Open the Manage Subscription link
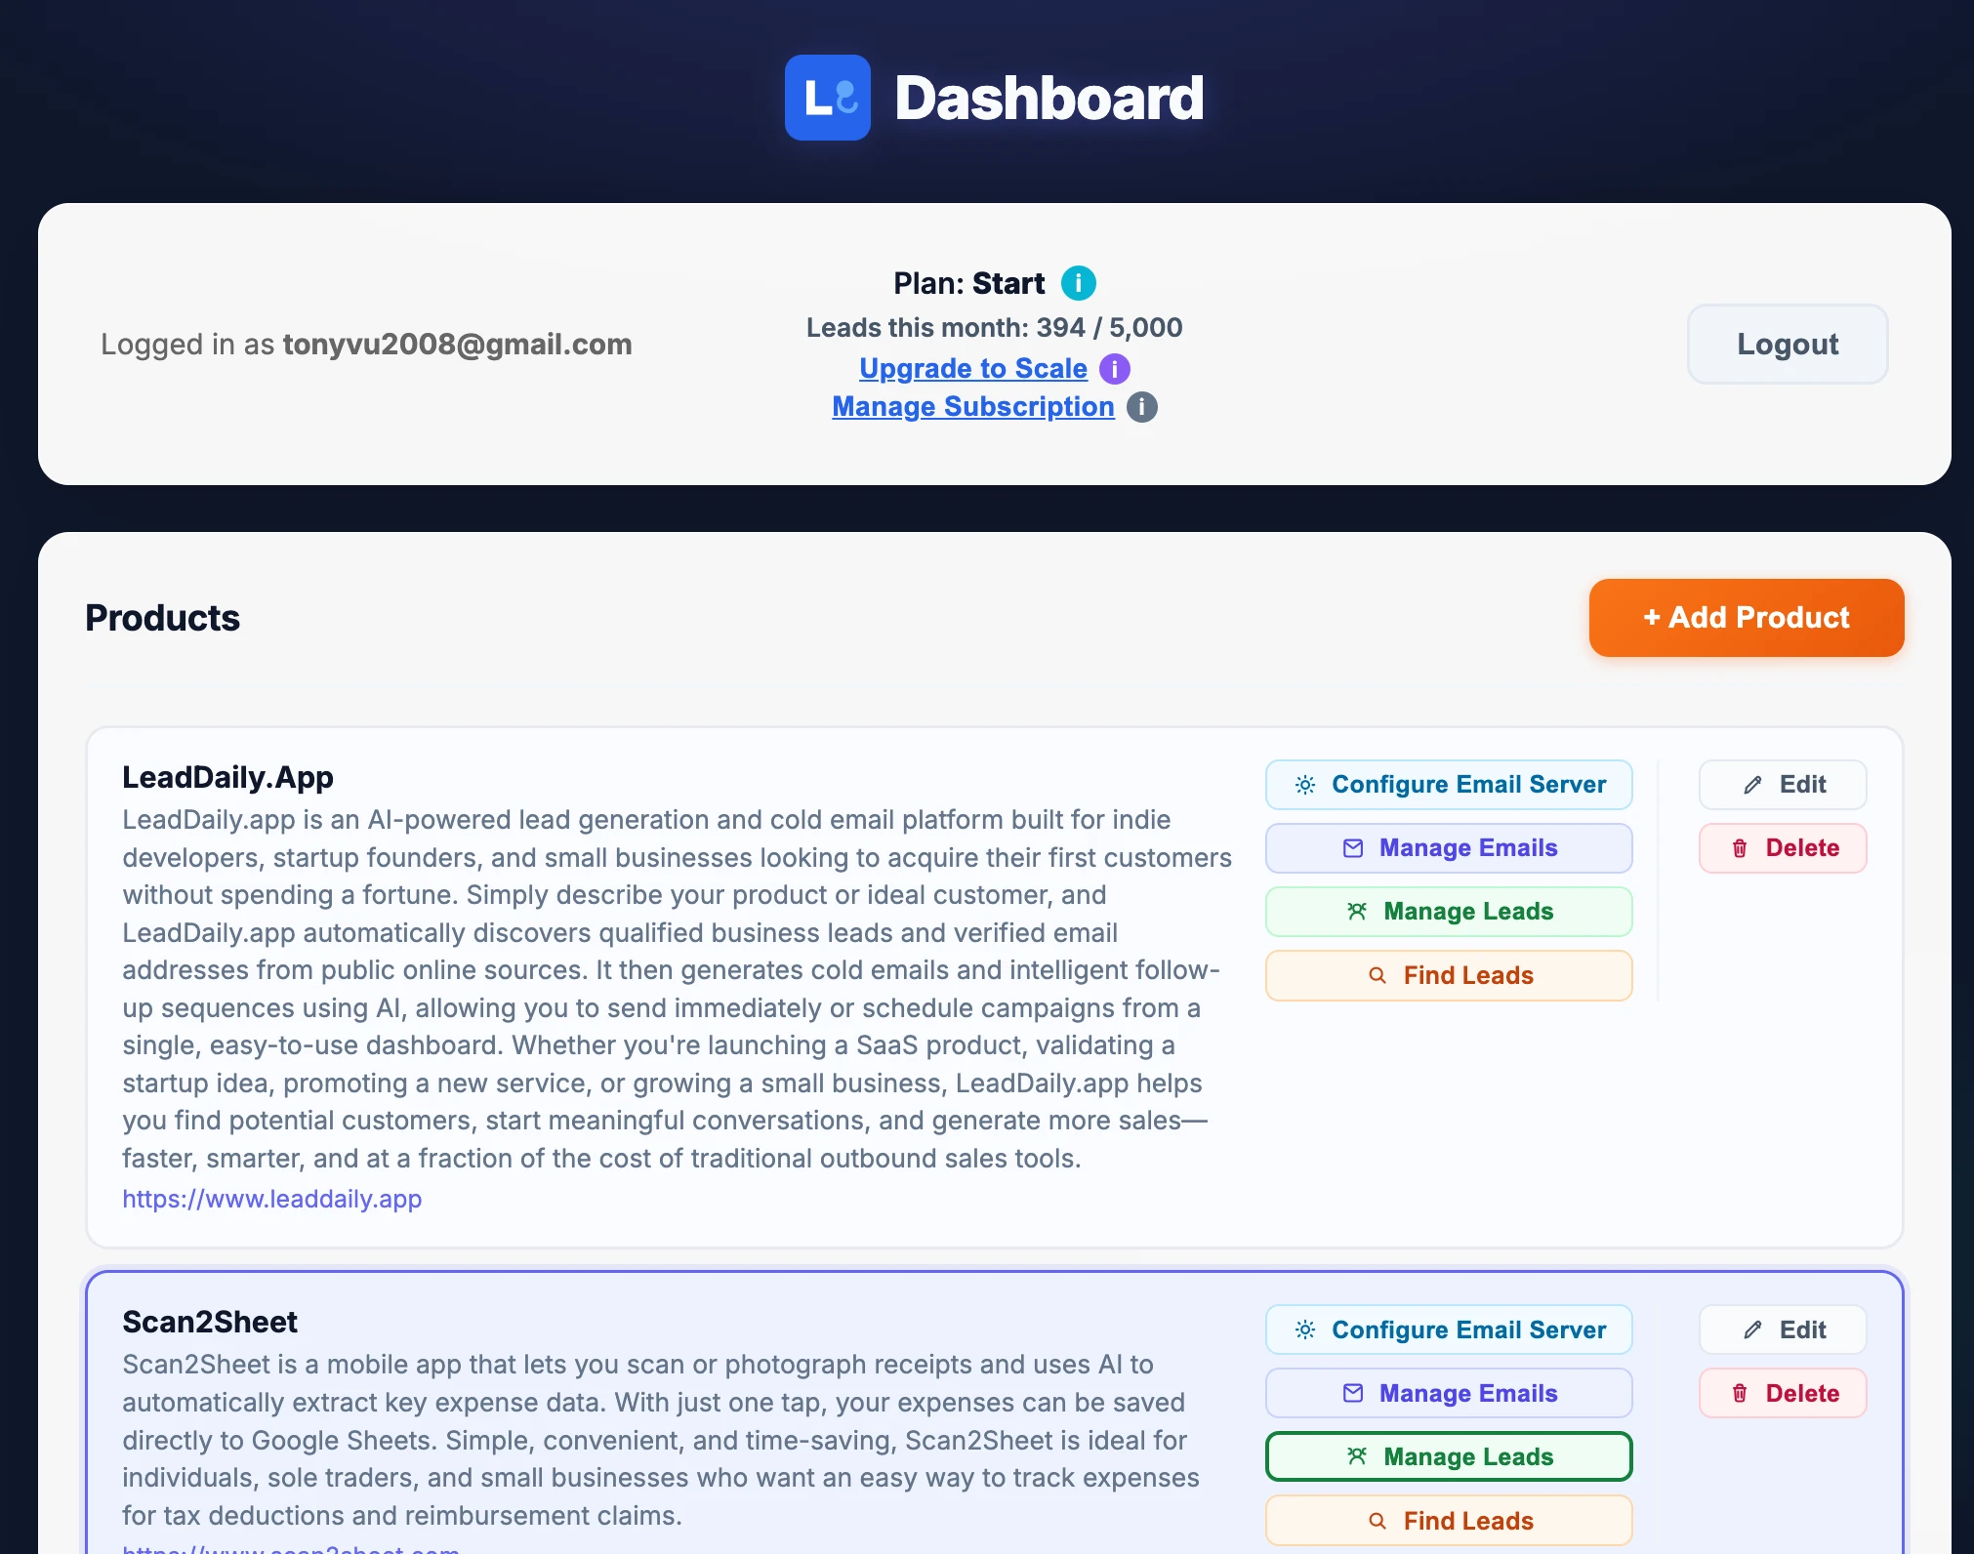Screen dimensions: 1974x1554 pos(973,406)
